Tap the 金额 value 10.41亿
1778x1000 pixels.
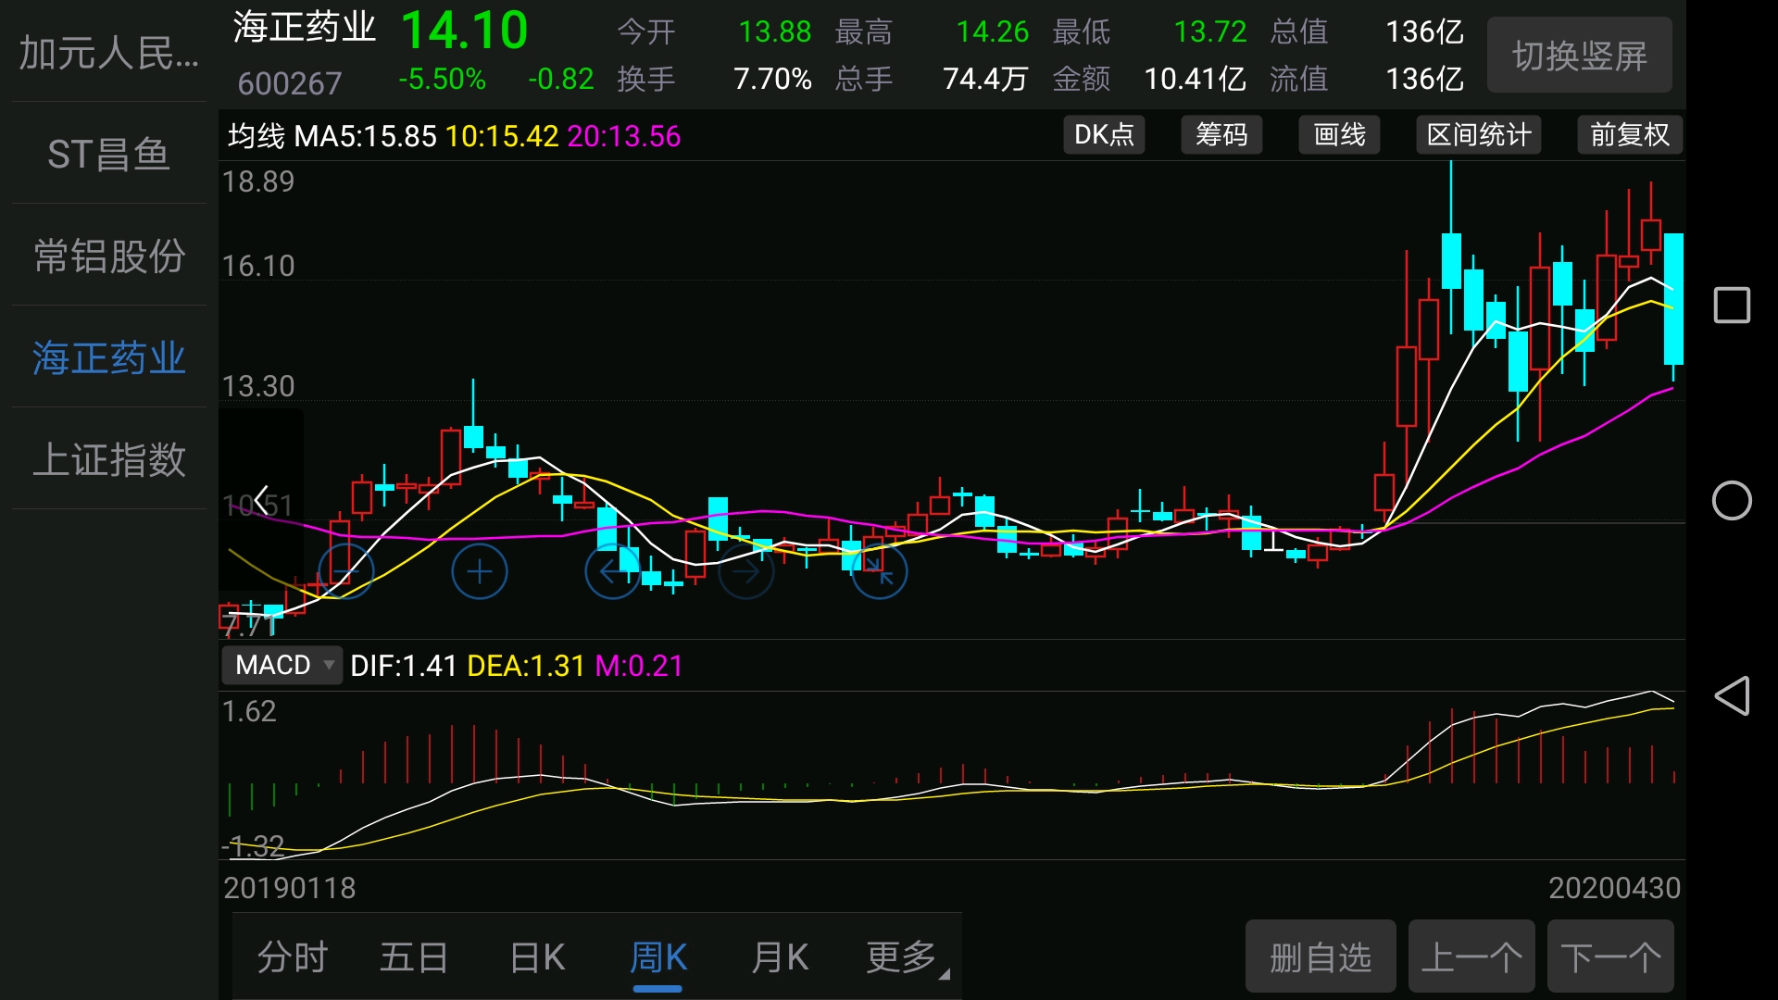click(1195, 79)
